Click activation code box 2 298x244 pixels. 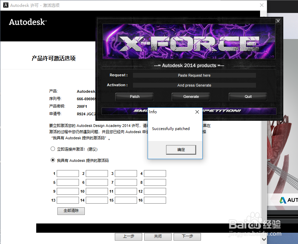(97, 174)
